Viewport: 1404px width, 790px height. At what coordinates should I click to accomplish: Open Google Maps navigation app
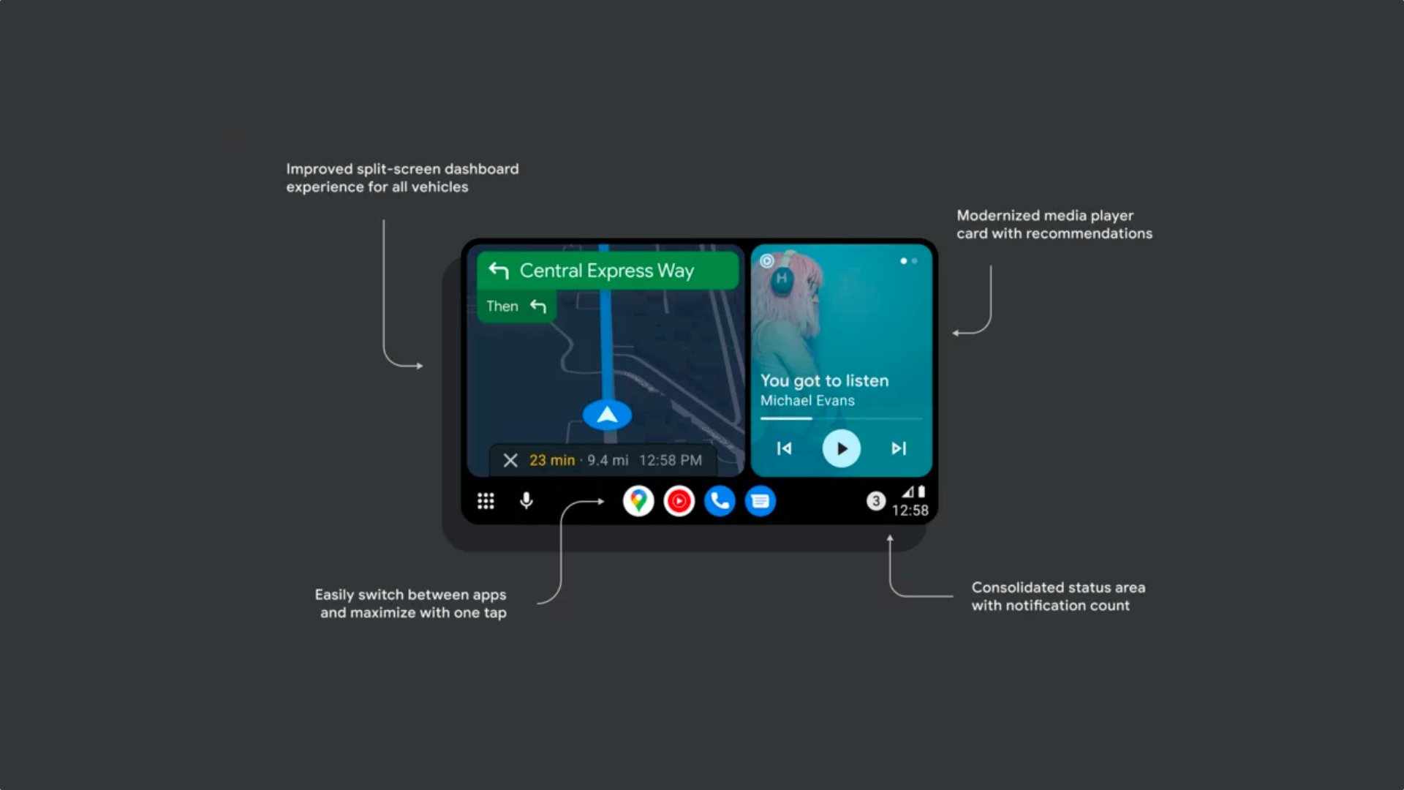click(636, 500)
